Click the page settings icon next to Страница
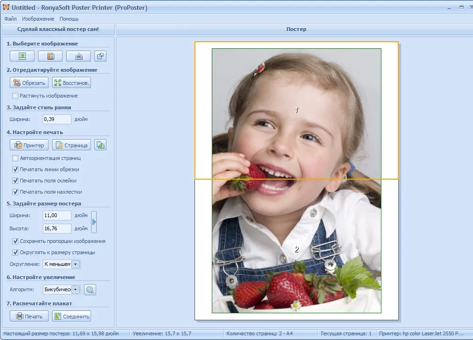 point(101,145)
